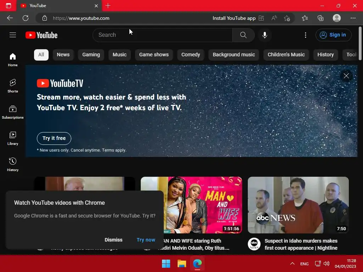Image resolution: width=363 pixels, height=272 pixels.
Task: Click Suspect in Idaho murders video title
Action: pyautogui.click(x=301, y=244)
